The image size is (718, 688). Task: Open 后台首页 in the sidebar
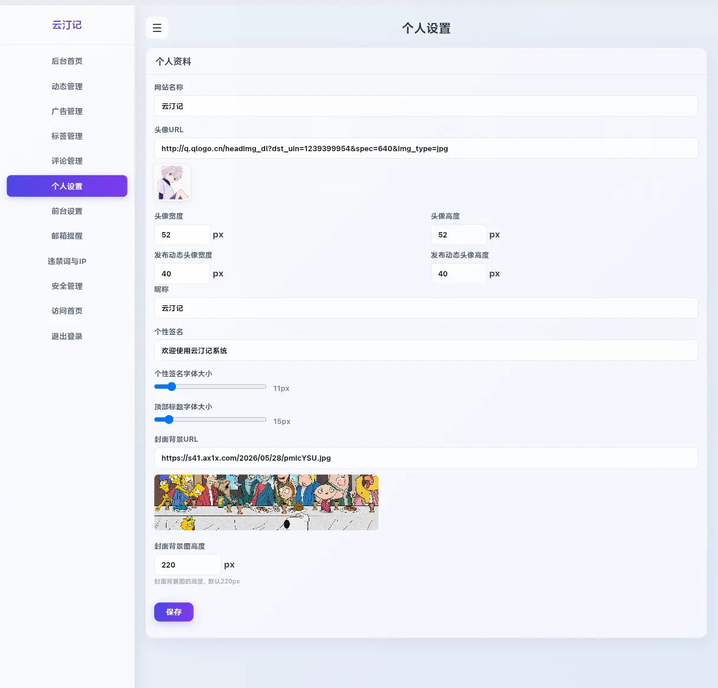pyautogui.click(x=67, y=61)
